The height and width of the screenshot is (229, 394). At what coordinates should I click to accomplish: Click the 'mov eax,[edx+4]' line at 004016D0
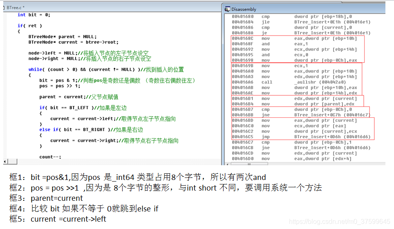pyautogui.click(x=291, y=159)
